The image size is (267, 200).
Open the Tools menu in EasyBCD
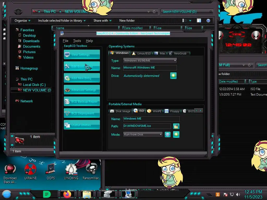point(77,41)
